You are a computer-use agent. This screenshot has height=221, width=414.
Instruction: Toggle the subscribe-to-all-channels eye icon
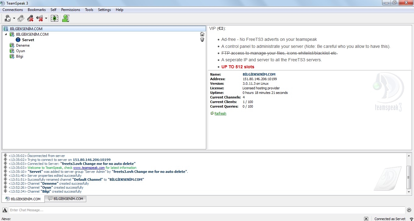point(54,19)
